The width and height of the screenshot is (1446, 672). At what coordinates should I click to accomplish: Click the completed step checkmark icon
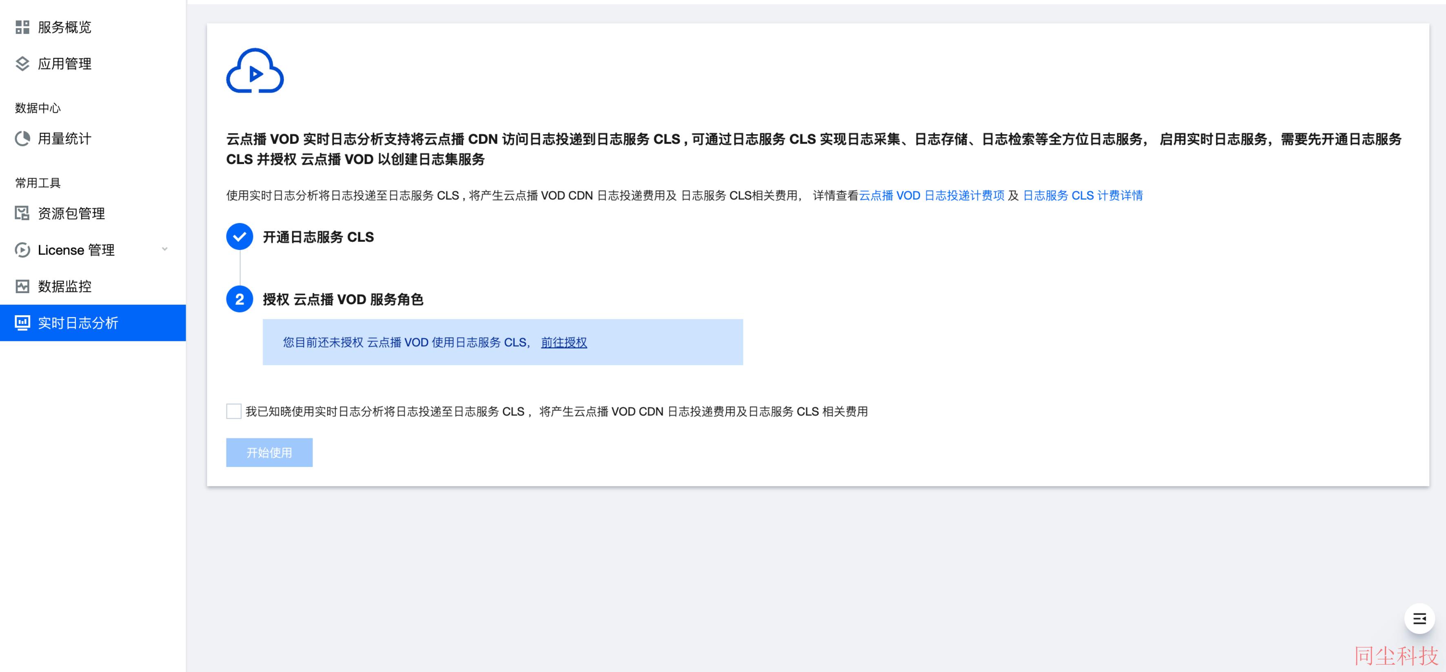point(240,237)
